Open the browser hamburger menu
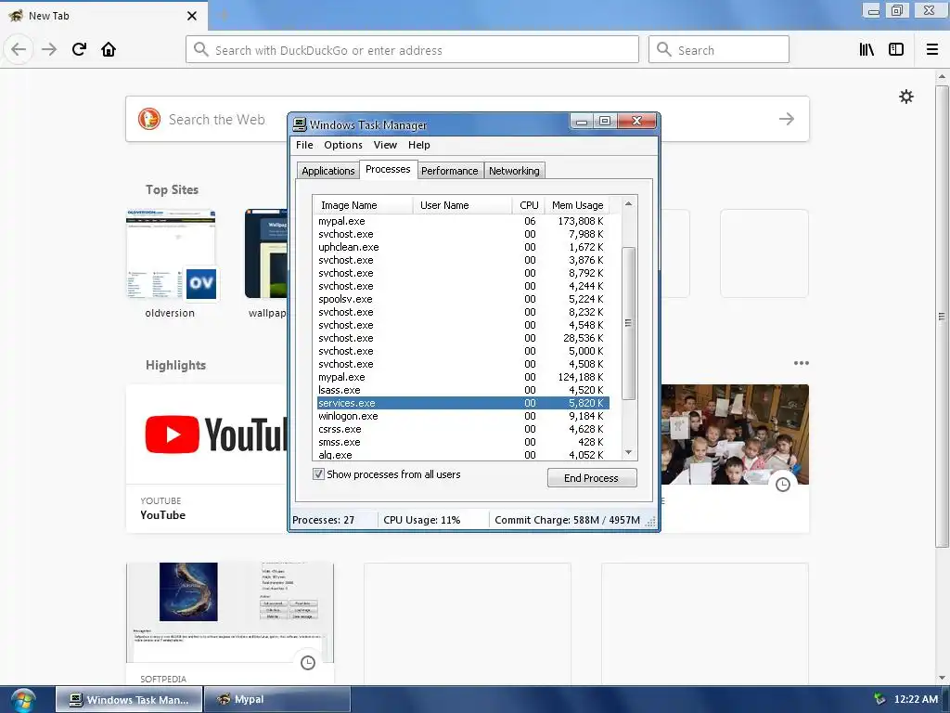Image resolution: width=950 pixels, height=713 pixels. 932,49
